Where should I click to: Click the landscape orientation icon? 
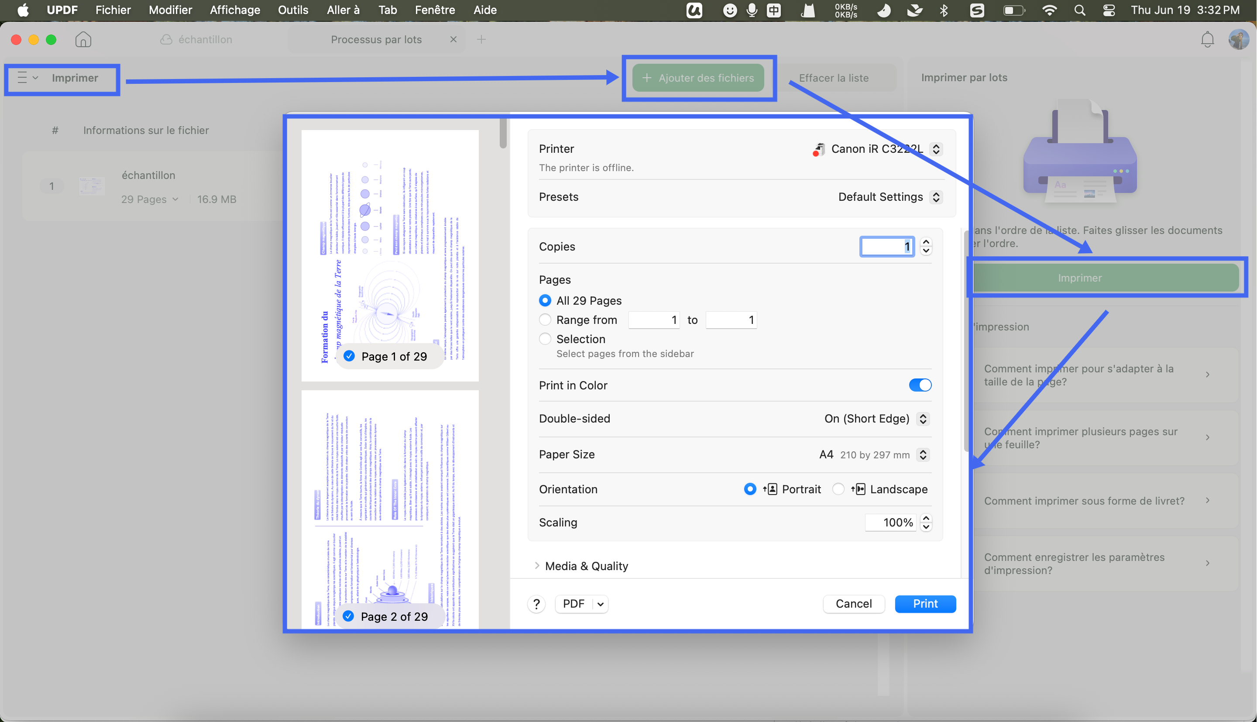coord(858,489)
